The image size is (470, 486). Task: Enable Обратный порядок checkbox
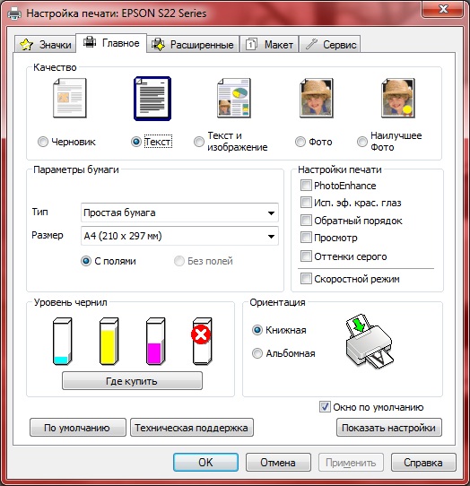point(306,221)
